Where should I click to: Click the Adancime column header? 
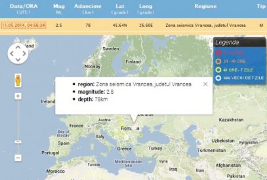pyautogui.click(x=88, y=6)
